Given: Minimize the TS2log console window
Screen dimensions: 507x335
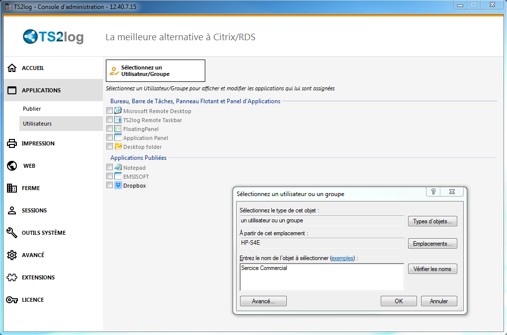Looking at the screenshot, I should pos(460,5).
